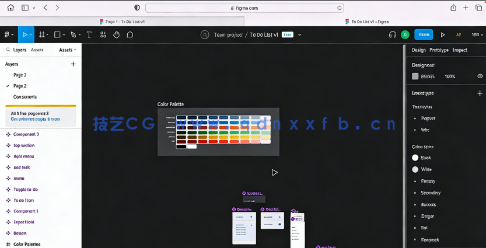Select the Pen tool
The image size is (486, 248).
click(x=74, y=35)
